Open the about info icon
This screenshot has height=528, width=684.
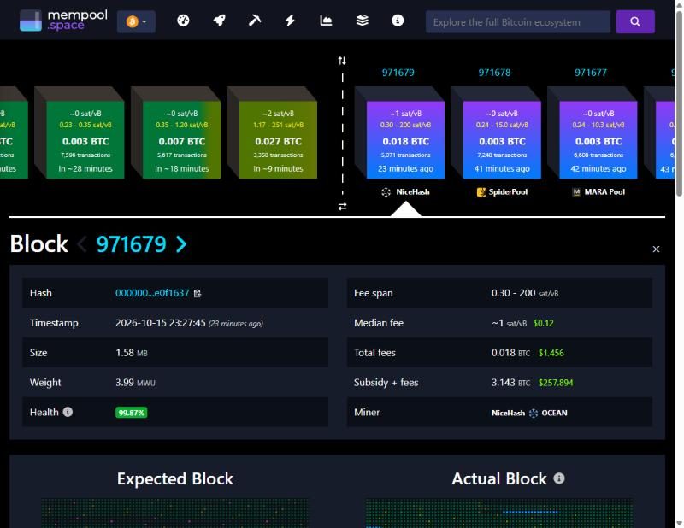[398, 21]
